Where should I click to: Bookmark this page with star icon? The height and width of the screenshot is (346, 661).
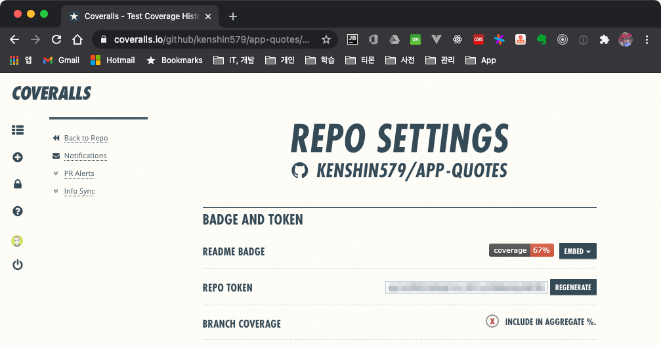coord(326,39)
